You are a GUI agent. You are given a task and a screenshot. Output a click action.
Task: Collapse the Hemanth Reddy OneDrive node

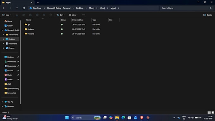click(x=2, y=30)
